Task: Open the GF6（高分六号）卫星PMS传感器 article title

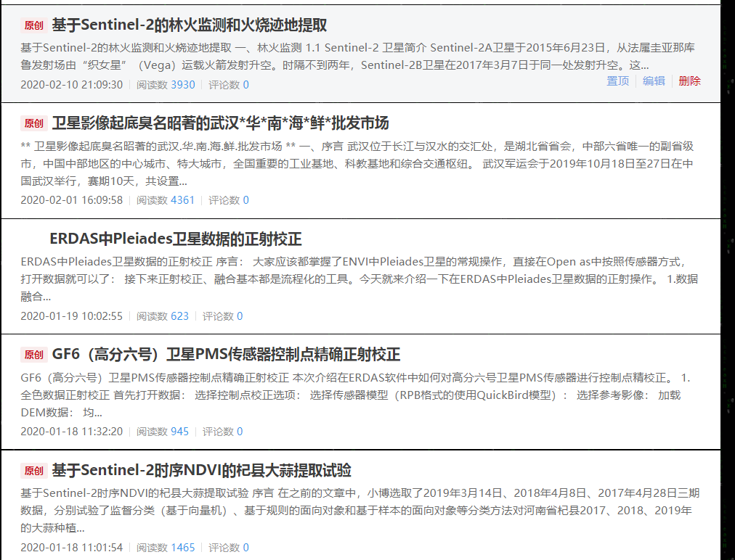Action: pyautogui.click(x=226, y=355)
